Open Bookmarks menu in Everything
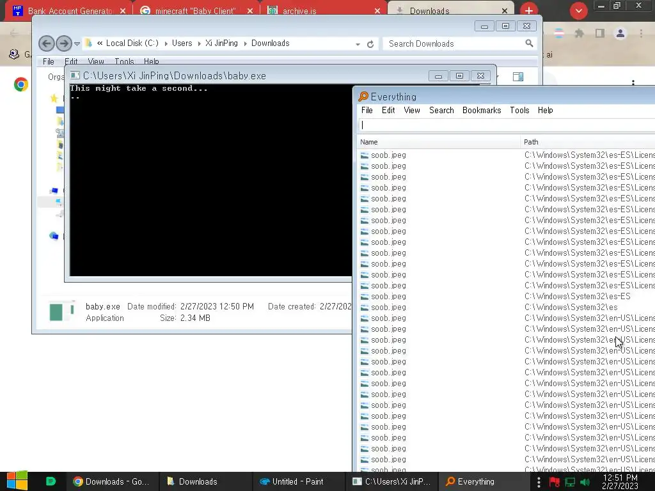The width and height of the screenshot is (655, 491). (482, 110)
